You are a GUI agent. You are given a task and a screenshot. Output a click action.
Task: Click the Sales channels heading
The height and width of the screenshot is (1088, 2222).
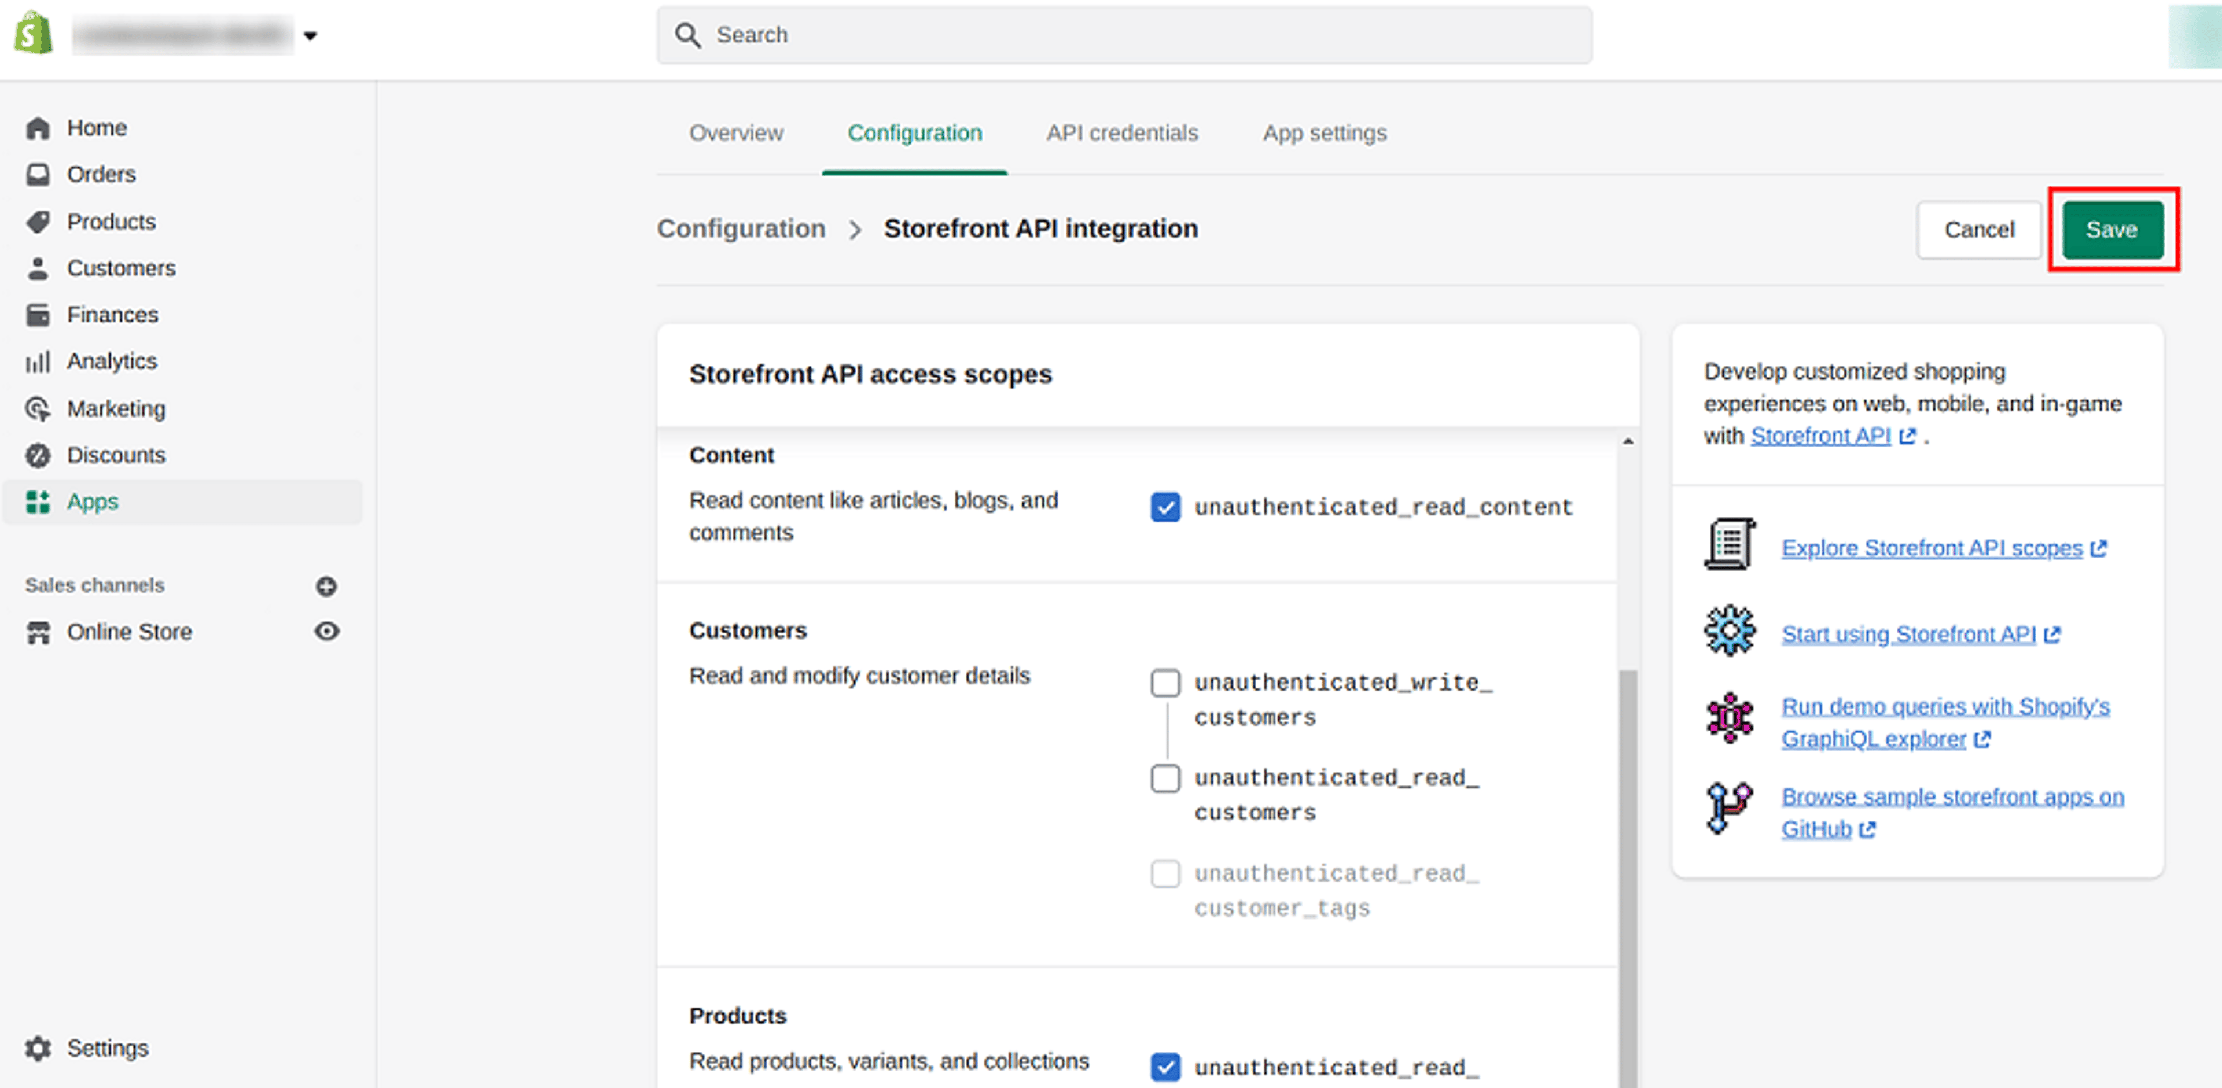pos(95,585)
